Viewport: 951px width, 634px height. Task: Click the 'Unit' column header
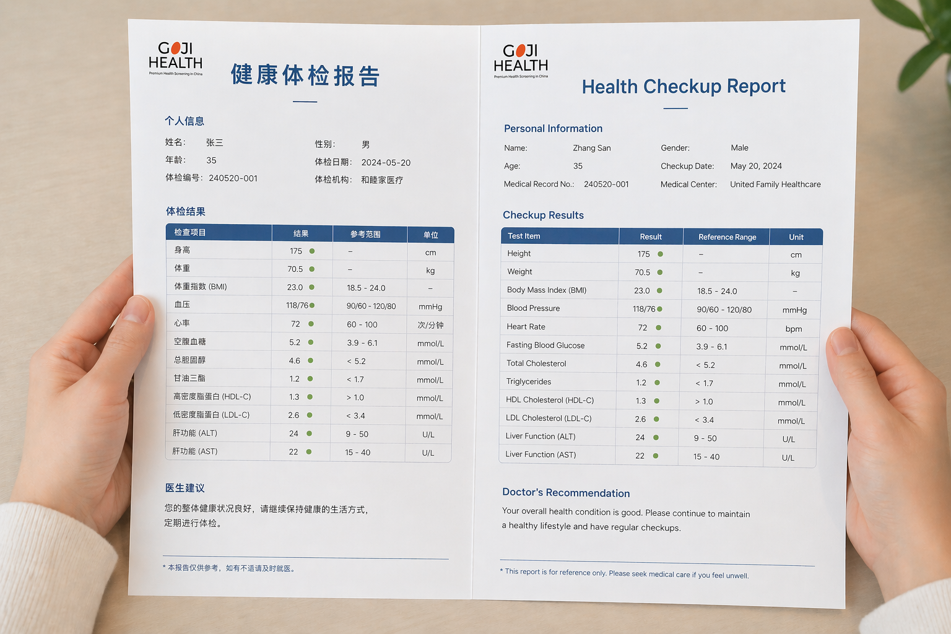tap(796, 237)
